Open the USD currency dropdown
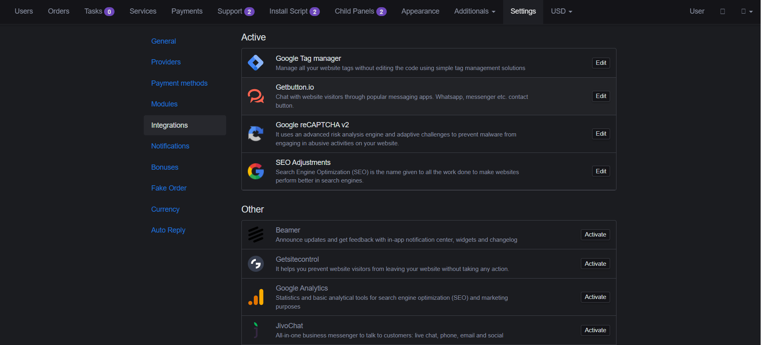The width and height of the screenshot is (761, 345). 561,11
